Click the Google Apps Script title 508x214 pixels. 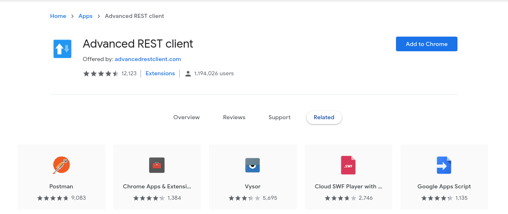click(444, 186)
